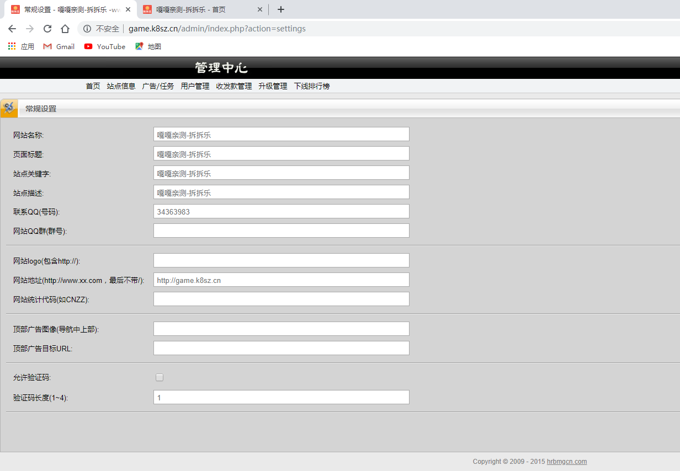
Task: Open the 地图 maps bookmark
Action: [148, 47]
